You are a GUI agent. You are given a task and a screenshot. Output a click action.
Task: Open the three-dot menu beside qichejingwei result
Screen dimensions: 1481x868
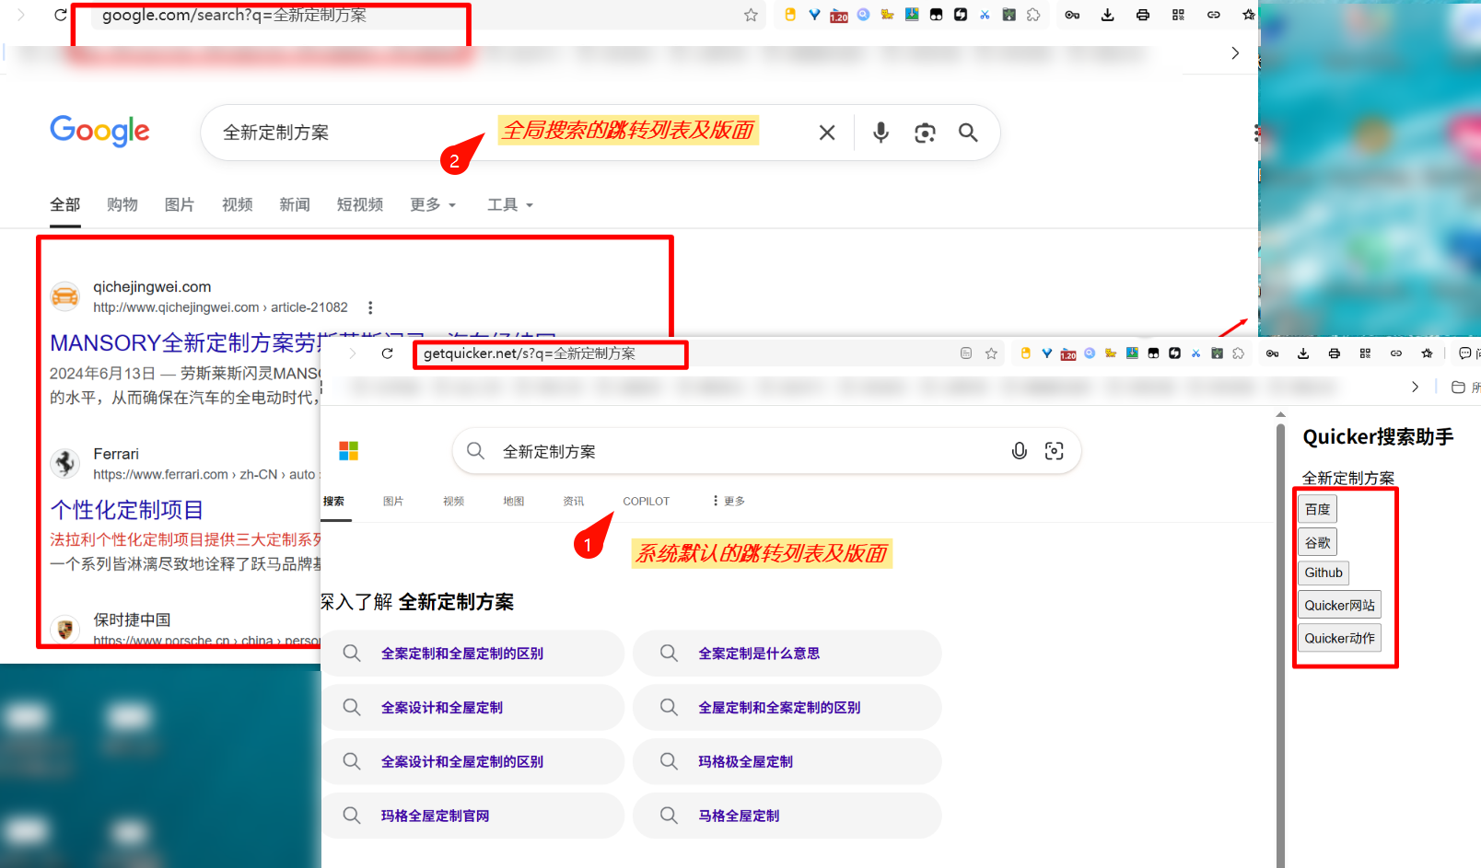[x=370, y=307]
